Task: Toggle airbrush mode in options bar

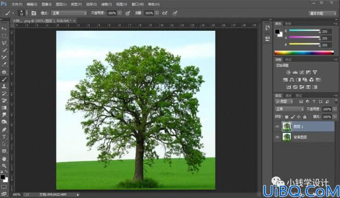Action: (x=165, y=13)
